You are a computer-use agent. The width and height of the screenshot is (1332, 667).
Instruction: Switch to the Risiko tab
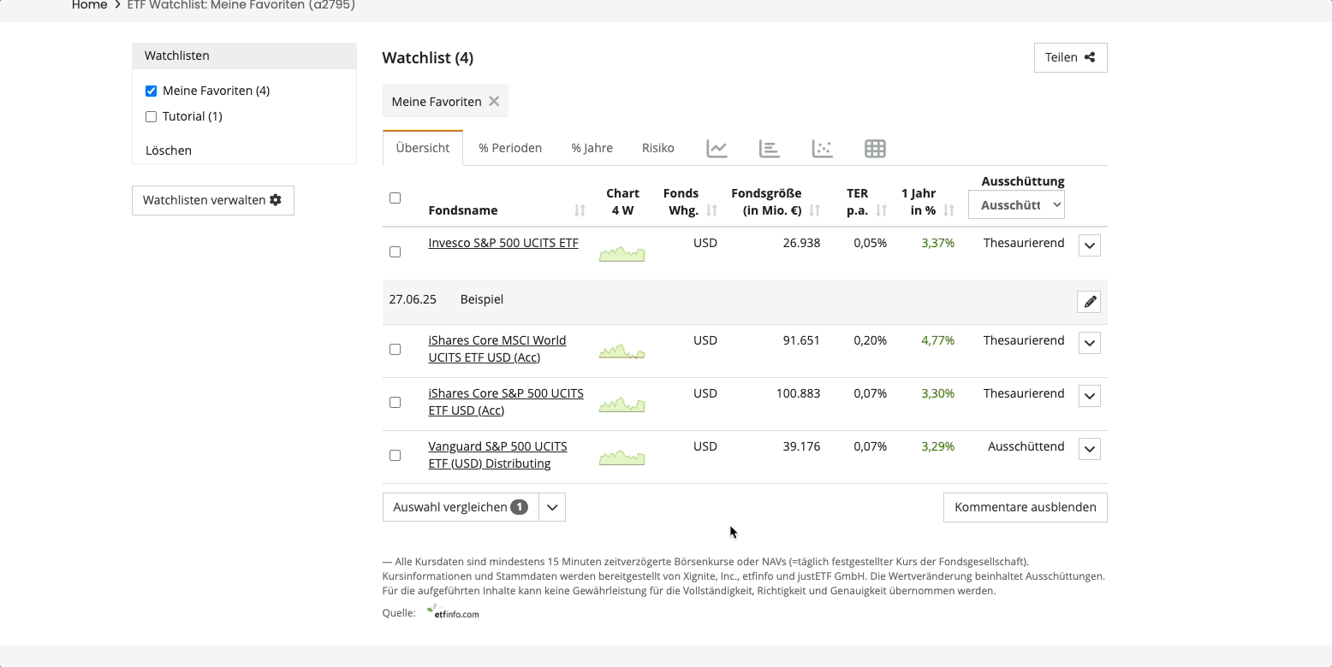(657, 148)
